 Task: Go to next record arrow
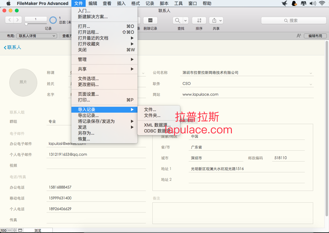[18, 20]
